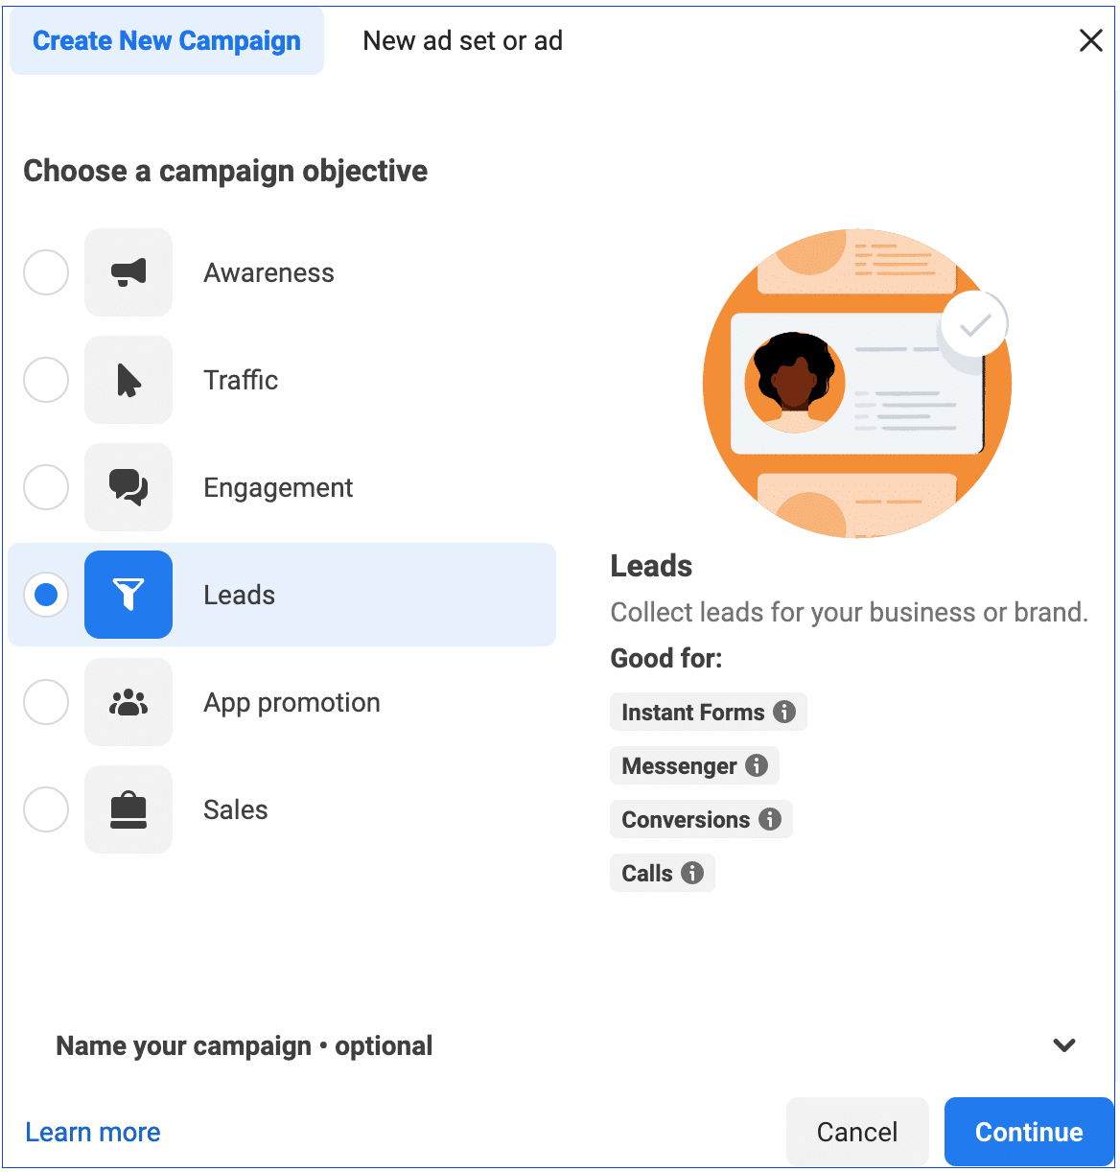Click the Sales objective label

(236, 810)
